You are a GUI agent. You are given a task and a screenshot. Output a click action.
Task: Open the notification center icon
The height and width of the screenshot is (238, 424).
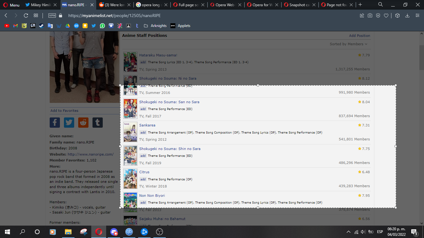(414, 232)
